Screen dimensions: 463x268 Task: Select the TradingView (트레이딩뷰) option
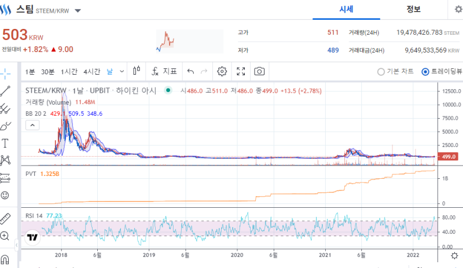pos(442,72)
